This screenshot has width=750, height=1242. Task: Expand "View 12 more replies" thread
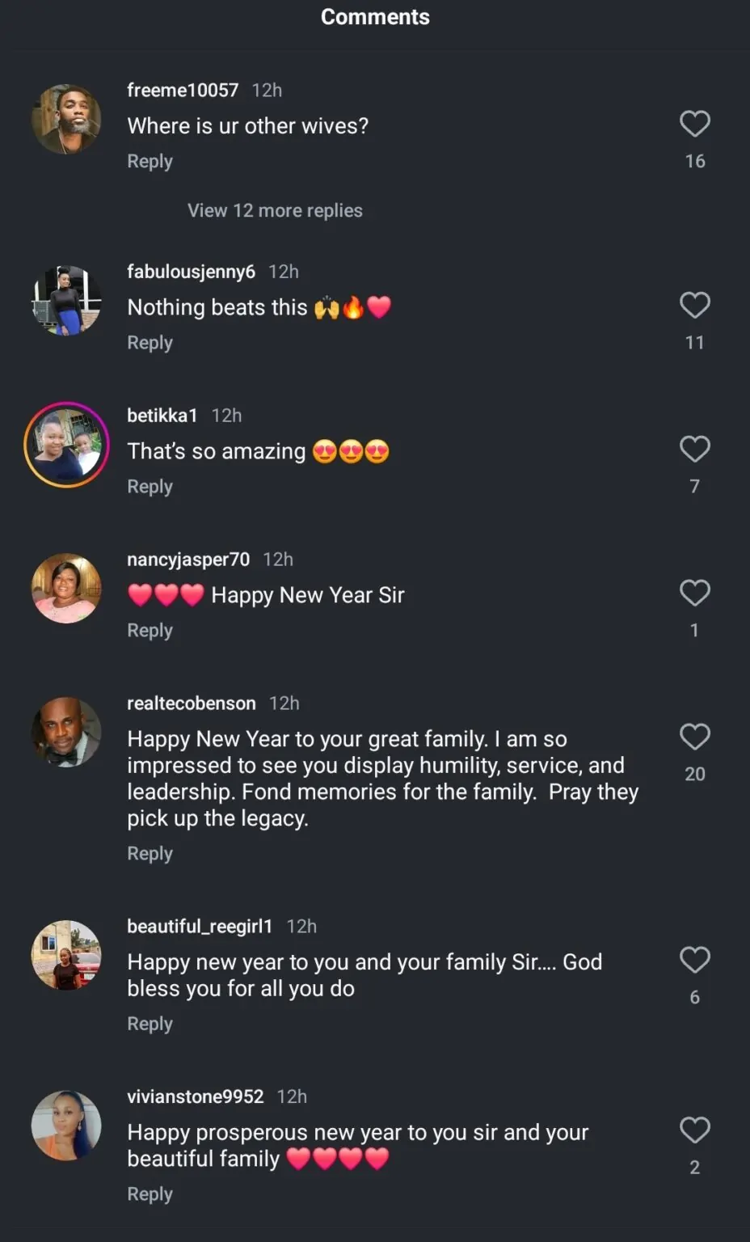275,210
